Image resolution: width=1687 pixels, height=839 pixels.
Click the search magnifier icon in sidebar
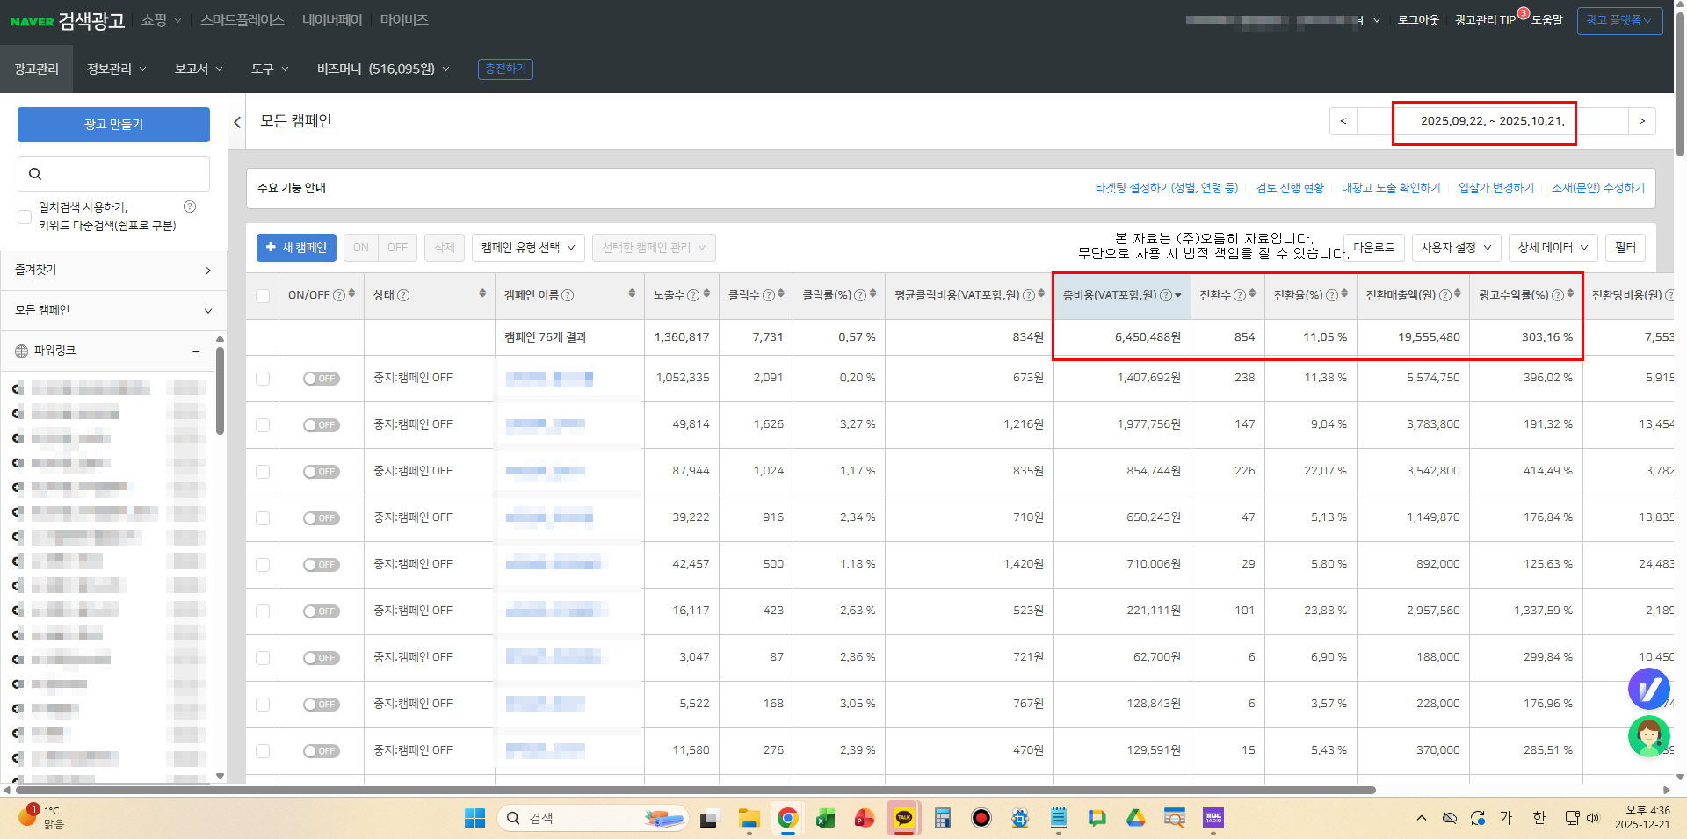pos(35,174)
